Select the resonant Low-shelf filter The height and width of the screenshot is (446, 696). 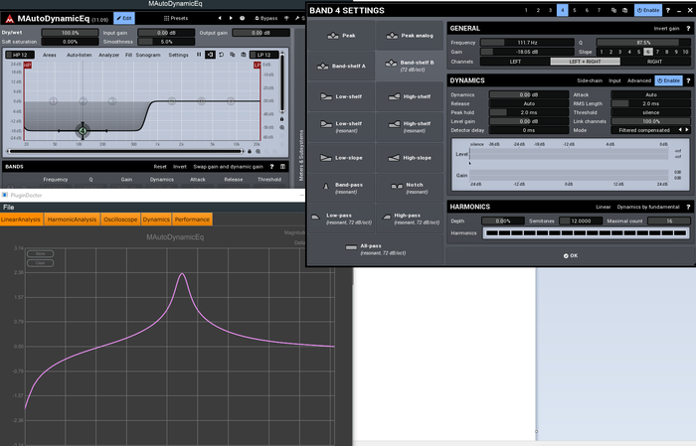341,127
